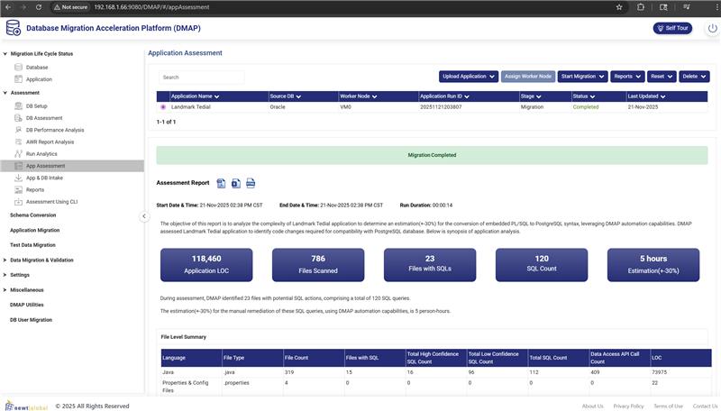The width and height of the screenshot is (721, 411).
Task: Click the DMAP database logo icon
Action: coord(14,28)
